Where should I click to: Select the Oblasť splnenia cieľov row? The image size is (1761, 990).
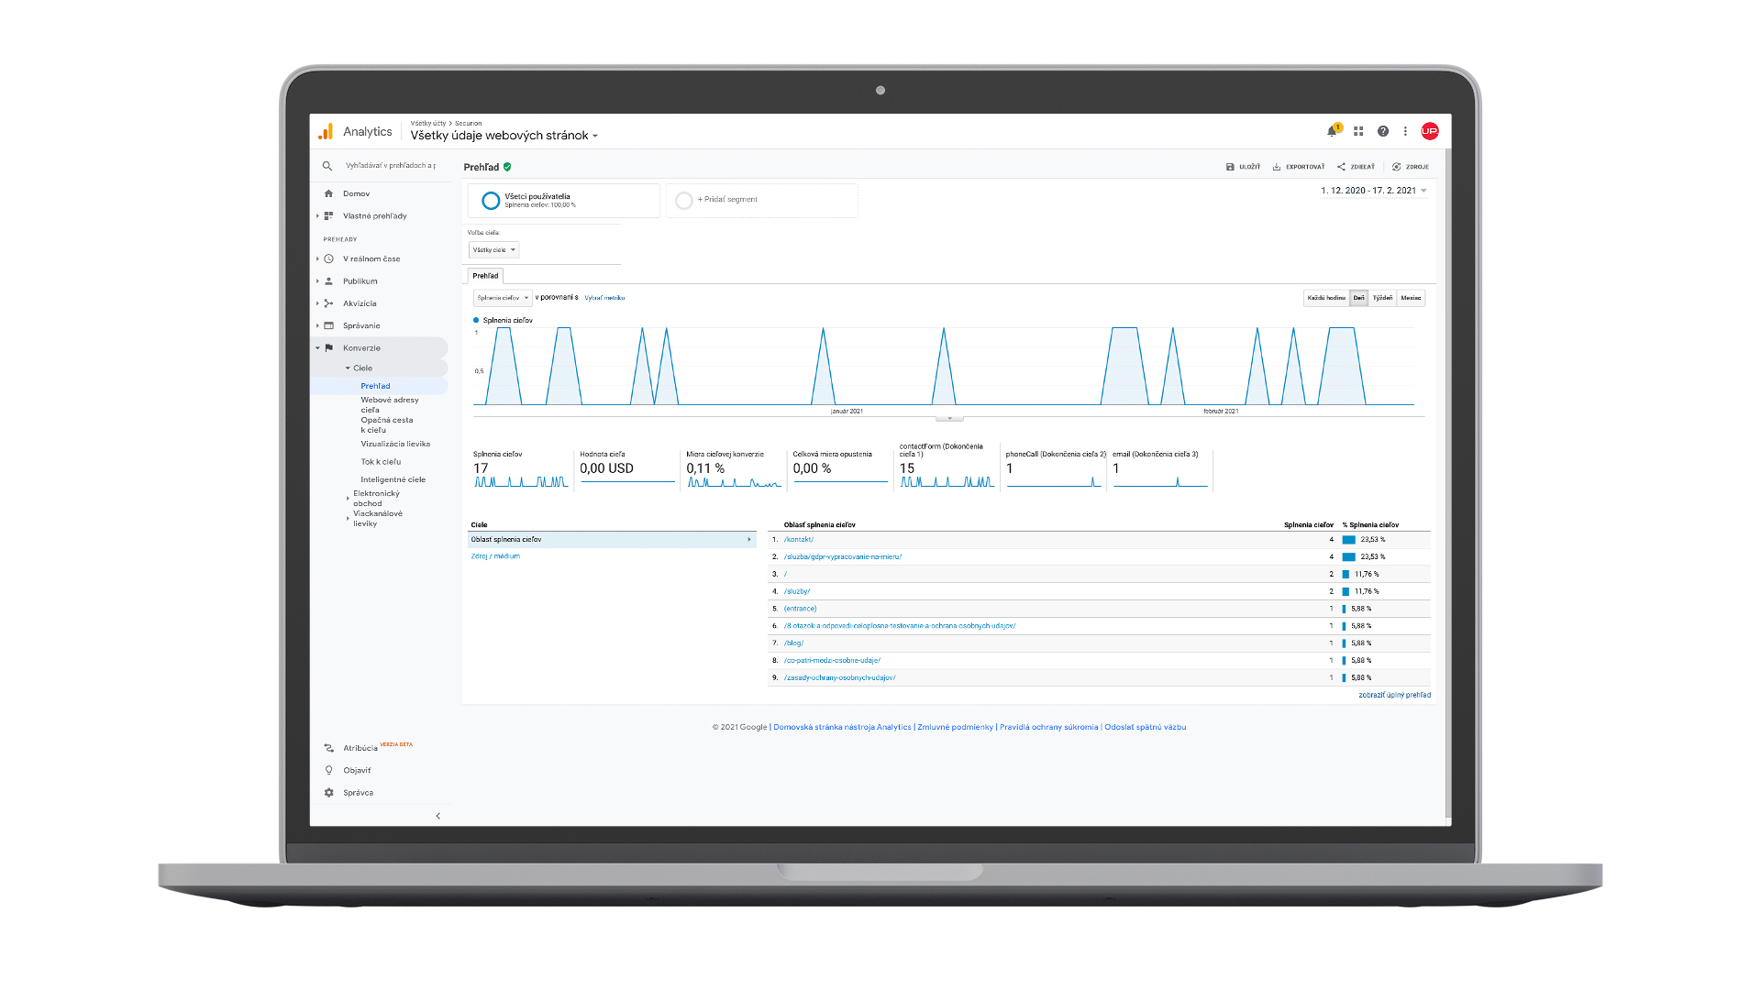(612, 540)
